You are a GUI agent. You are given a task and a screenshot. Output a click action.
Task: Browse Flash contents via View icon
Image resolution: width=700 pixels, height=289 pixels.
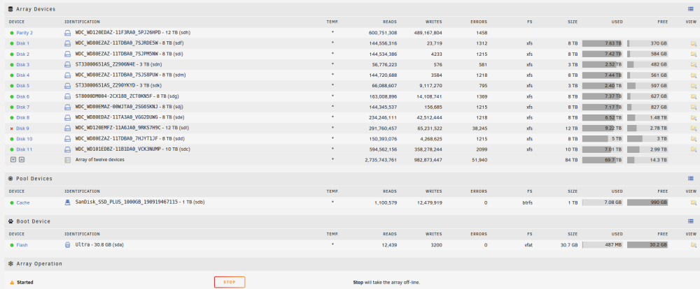[x=693, y=245]
